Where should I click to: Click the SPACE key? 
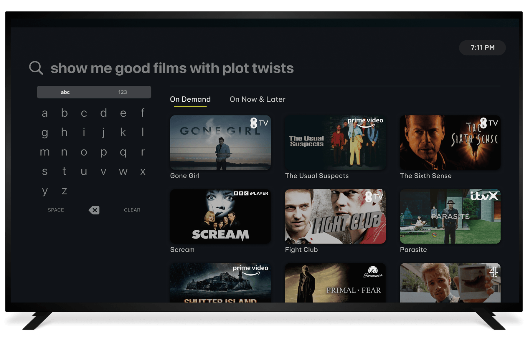tap(56, 210)
